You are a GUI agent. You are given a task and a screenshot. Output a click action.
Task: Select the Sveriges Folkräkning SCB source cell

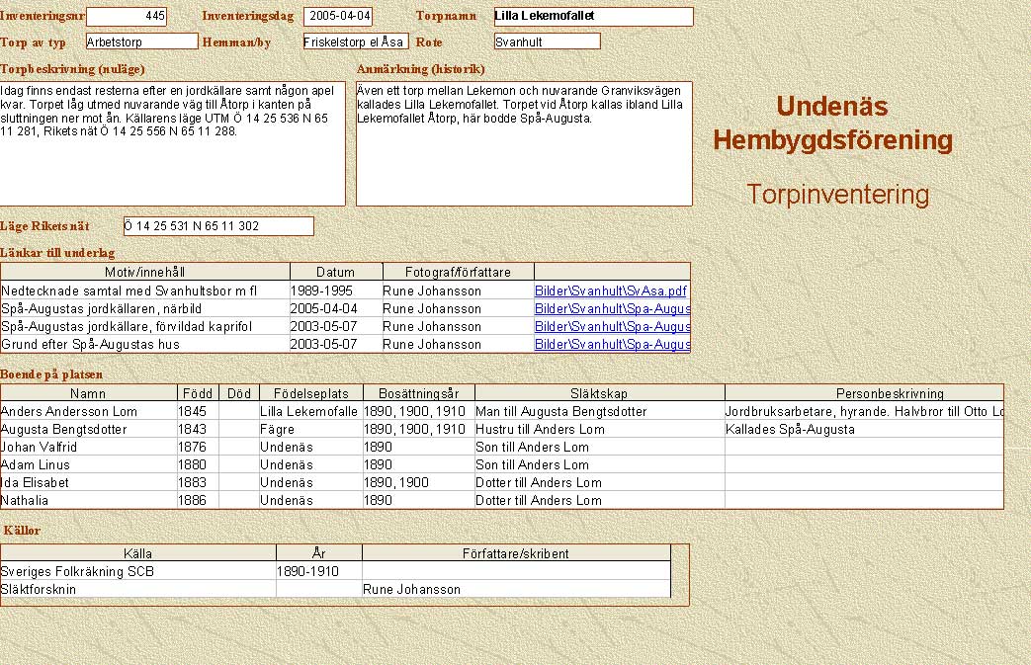[137, 572]
